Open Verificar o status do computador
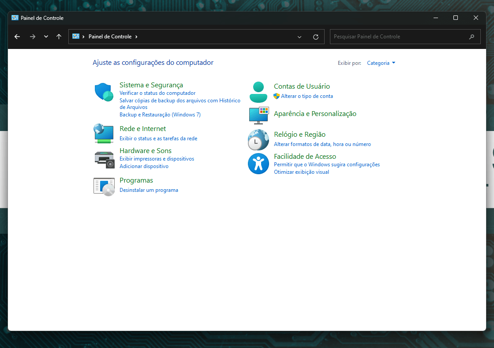Image resolution: width=494 pixels, height=348 pixels. tap(158, 93)
